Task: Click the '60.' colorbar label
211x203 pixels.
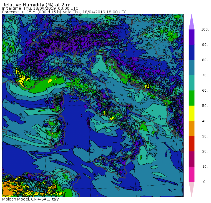Action: tap(205, 91)
